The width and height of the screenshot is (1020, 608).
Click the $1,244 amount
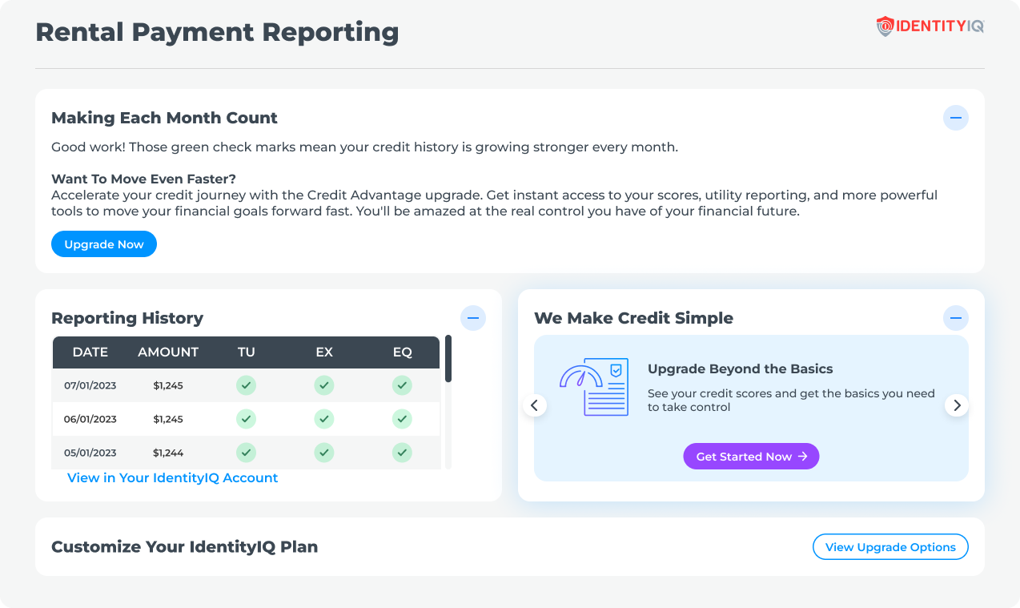click(x=168, y=453)
